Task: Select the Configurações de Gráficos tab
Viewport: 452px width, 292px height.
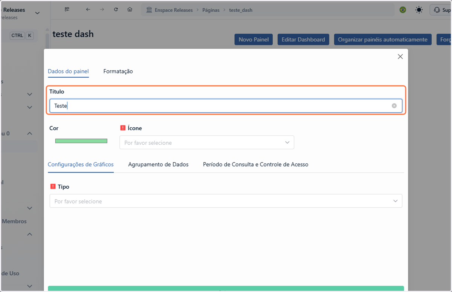Action: pos(81,164)
